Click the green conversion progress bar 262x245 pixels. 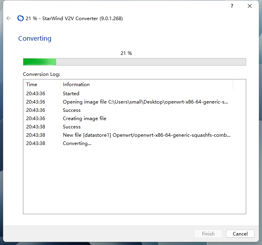pyautogui.click(x=134, y=62)
